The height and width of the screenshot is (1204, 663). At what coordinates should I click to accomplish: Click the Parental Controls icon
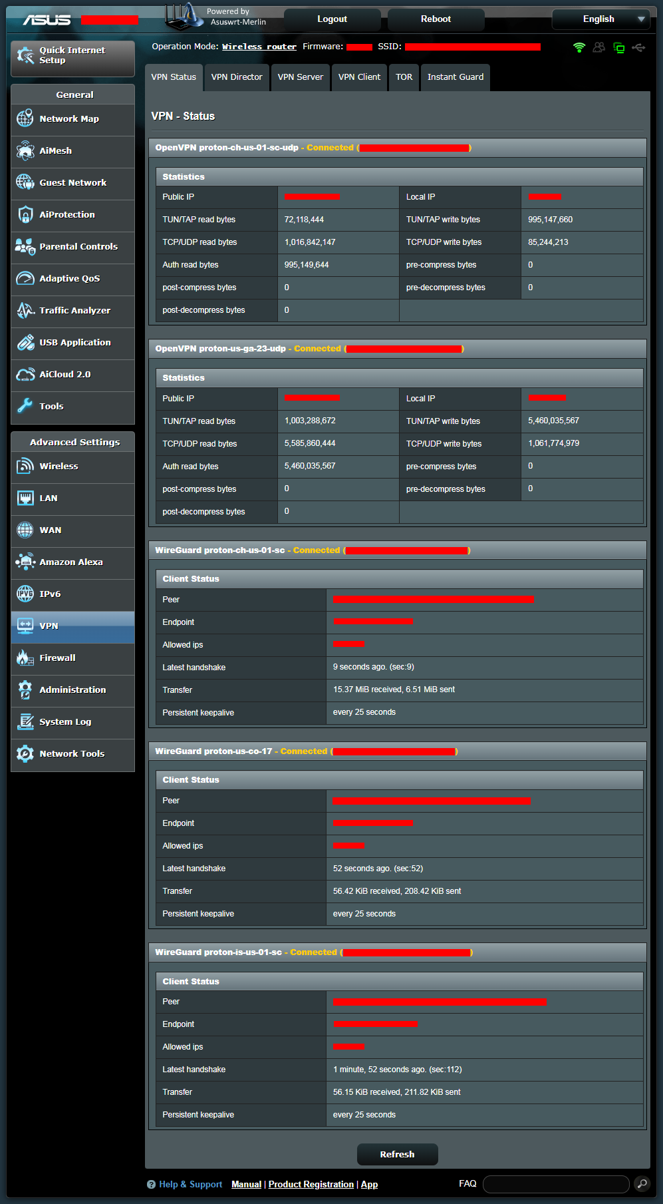25,246
